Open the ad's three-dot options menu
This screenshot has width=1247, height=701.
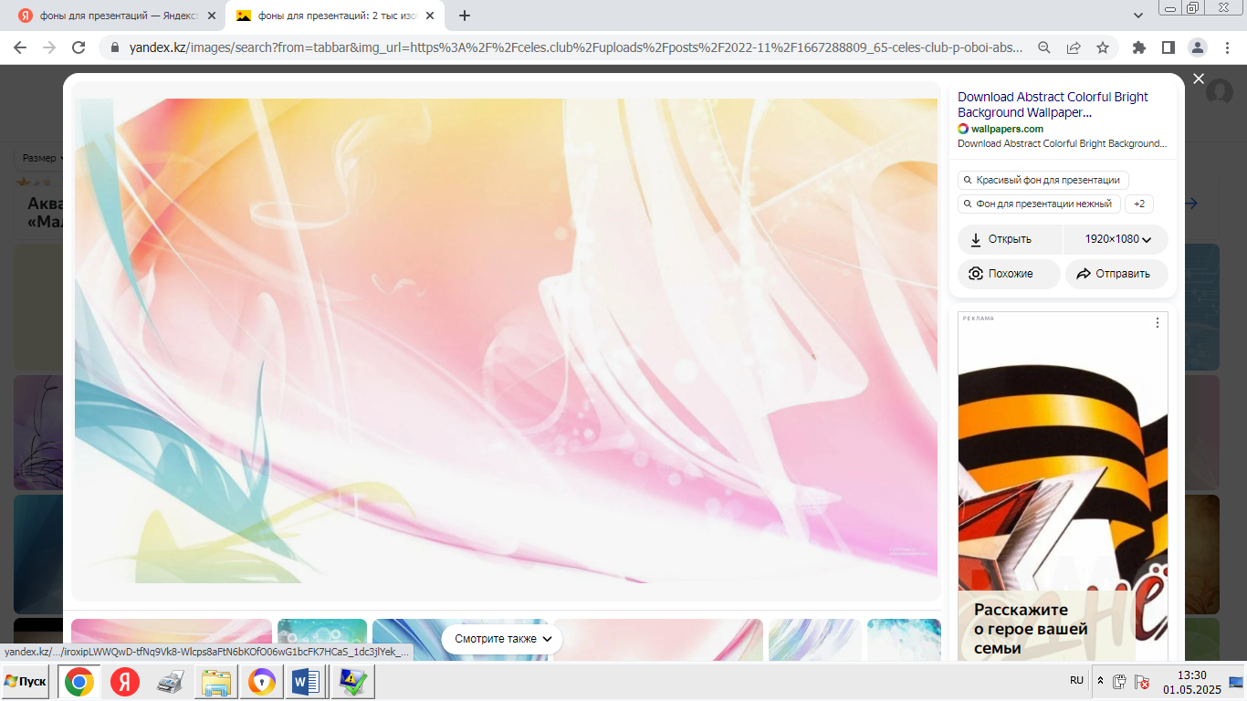point(1158,322)
